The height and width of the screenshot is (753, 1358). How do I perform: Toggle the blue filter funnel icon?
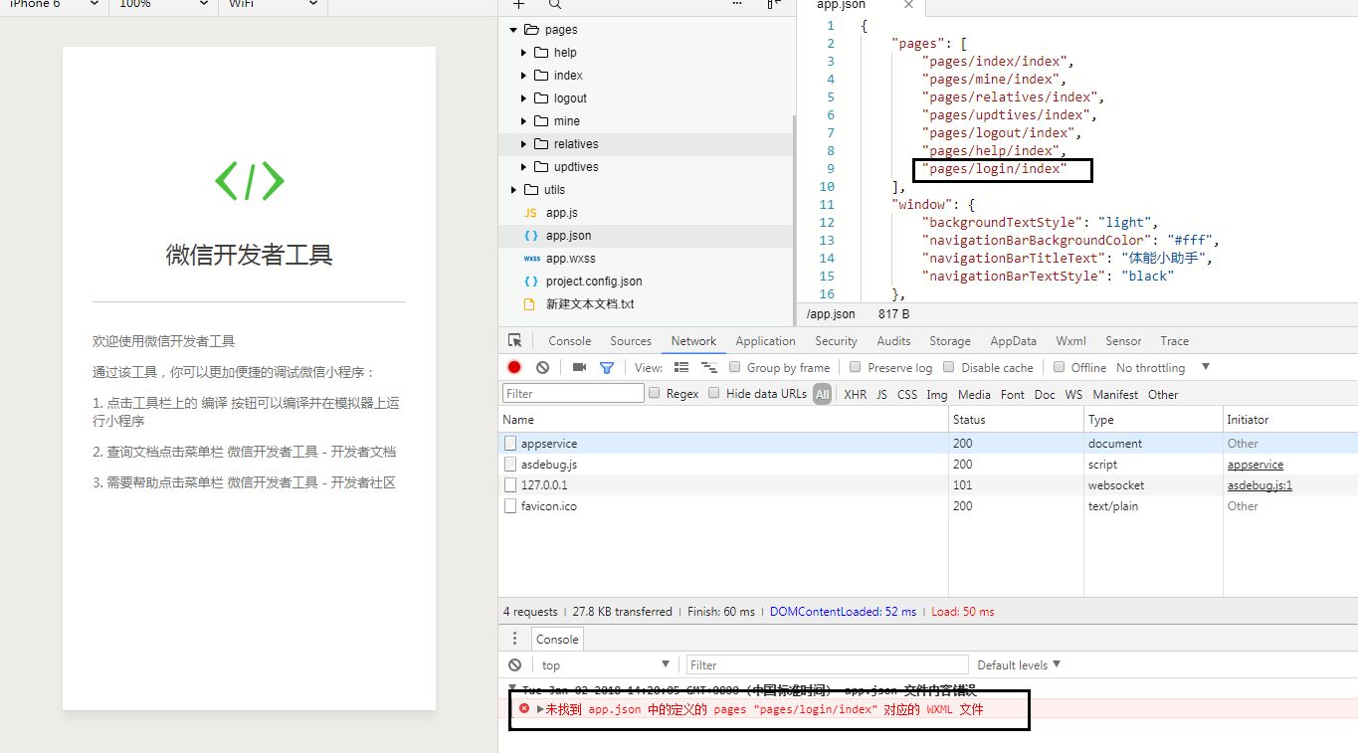tap(607, 367)
